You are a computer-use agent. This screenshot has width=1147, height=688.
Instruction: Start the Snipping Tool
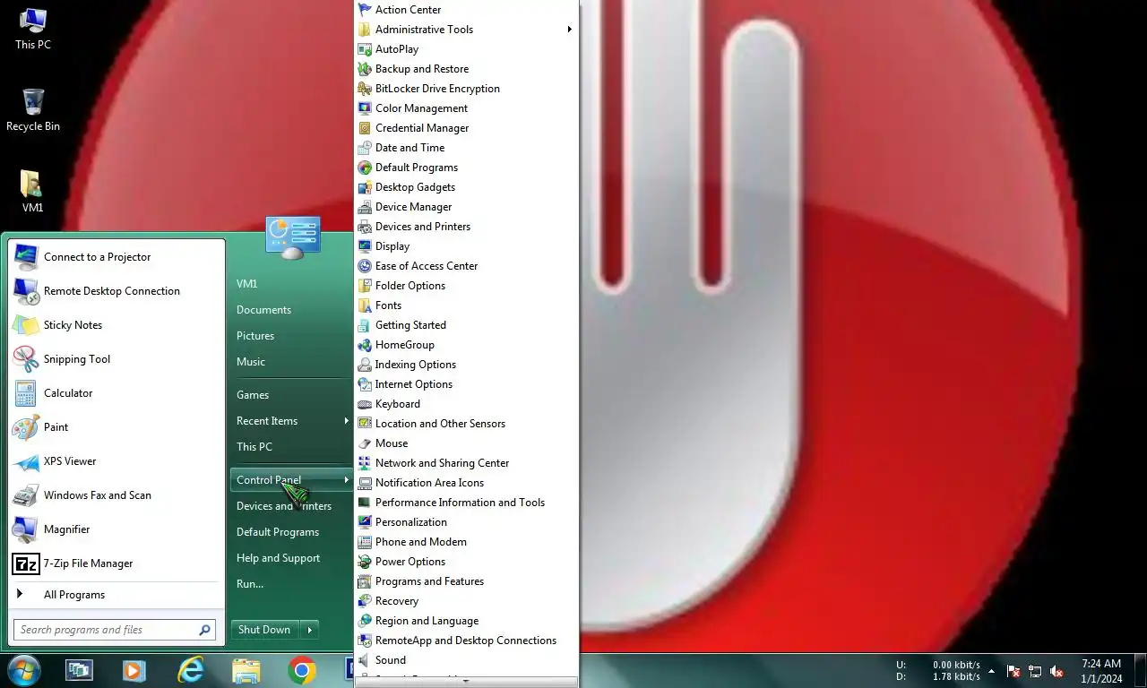(116, 359)
